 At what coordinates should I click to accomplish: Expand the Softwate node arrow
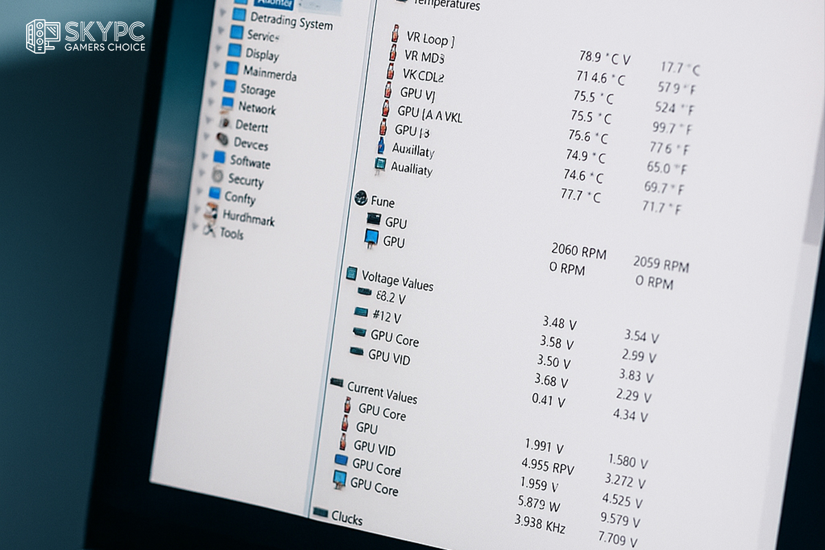[204, 156]
